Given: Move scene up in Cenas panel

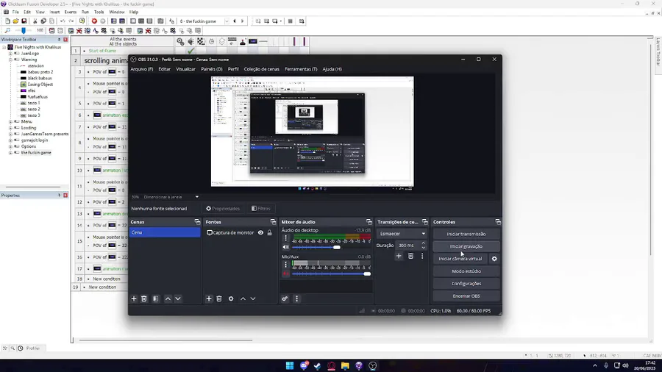Looking at the screenshot, I should tap(168, 298).
